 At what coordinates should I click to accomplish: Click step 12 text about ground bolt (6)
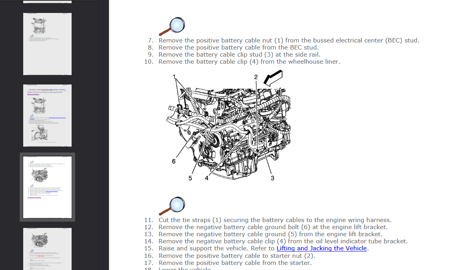tap(273, 227)
